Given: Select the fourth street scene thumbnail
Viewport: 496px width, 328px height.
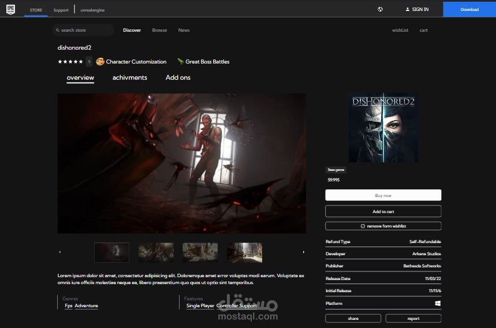Looking at the screenshot, I should [x=244, y=252].
